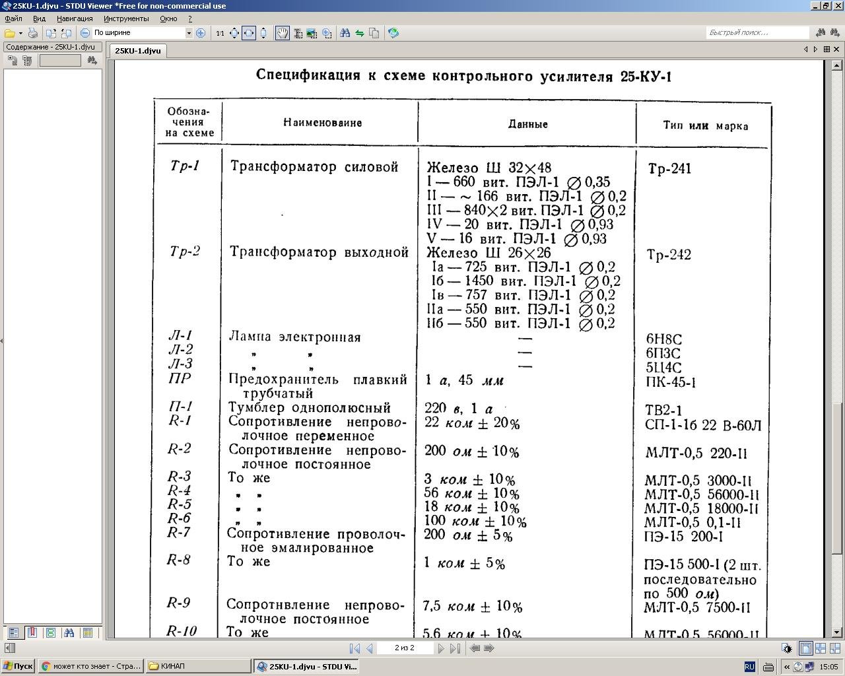Click the page number field '2 из 2'
This screenshot has width=845, height=676.
[x=405, y=648]
